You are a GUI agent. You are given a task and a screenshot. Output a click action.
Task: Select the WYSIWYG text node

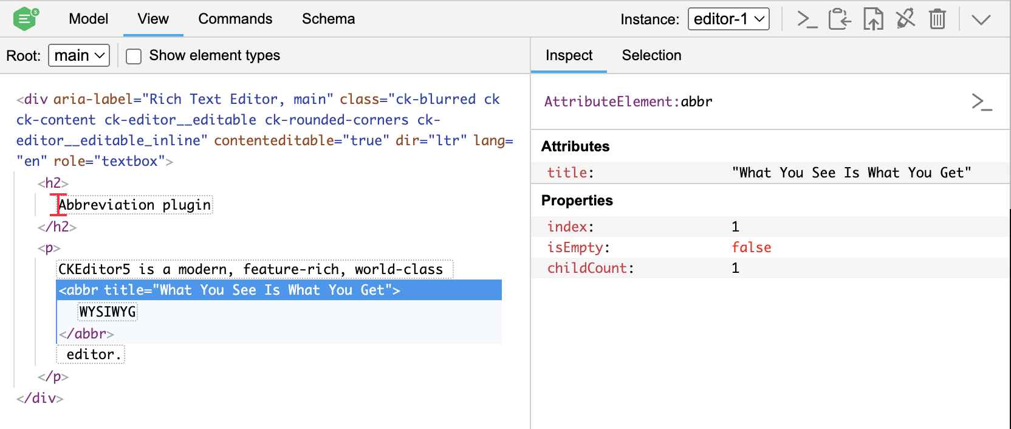pyautogui.click(x=108, y=312)
